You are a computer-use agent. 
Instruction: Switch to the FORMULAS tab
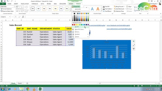35,4
